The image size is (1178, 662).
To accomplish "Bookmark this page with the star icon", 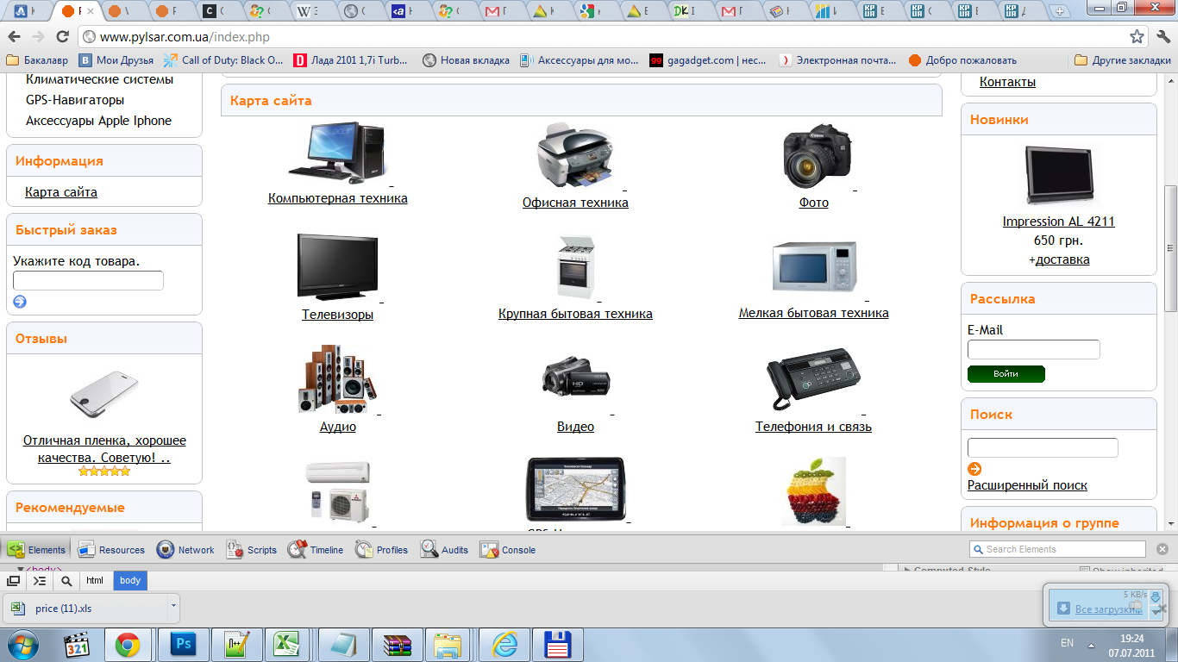I will (x=1137, y=37).
